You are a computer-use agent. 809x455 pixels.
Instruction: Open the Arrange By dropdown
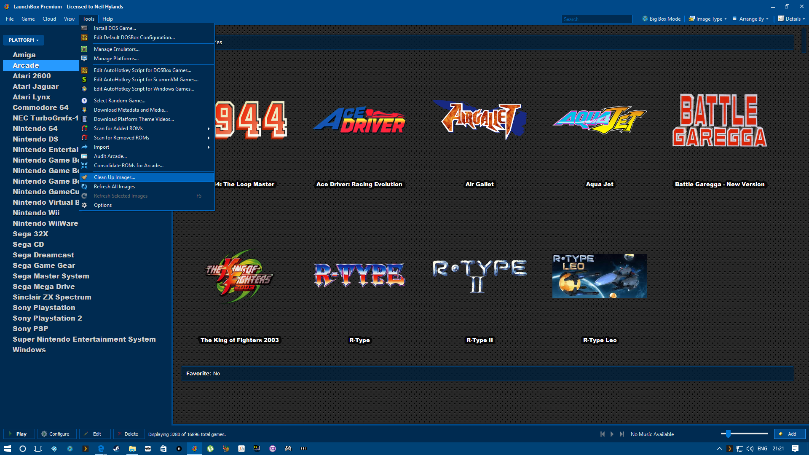(750, 19)
